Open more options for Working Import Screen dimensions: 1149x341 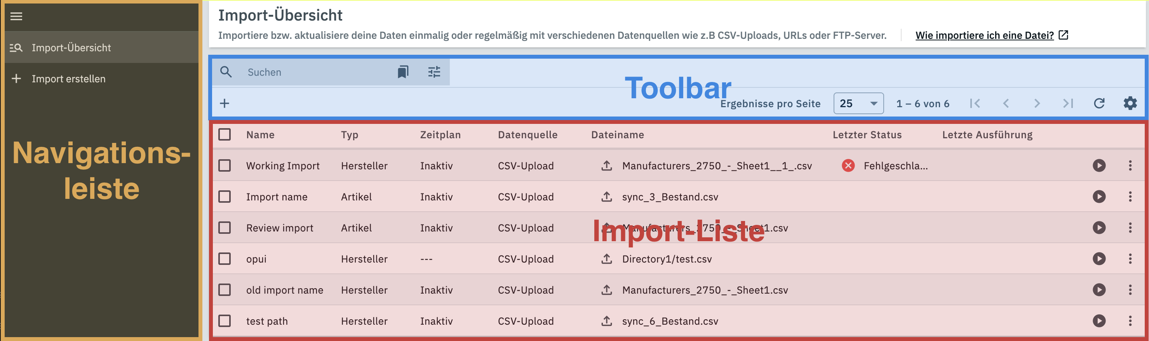(1130, 165)
